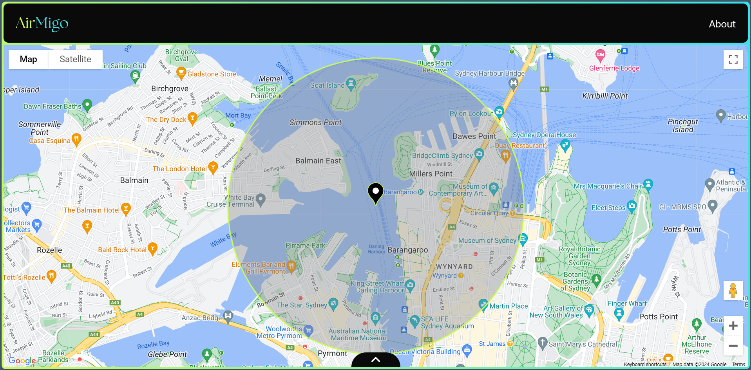Viewport: 751px width, 370px height.
Task: Zoom in on the map
Action: (733, 326)
